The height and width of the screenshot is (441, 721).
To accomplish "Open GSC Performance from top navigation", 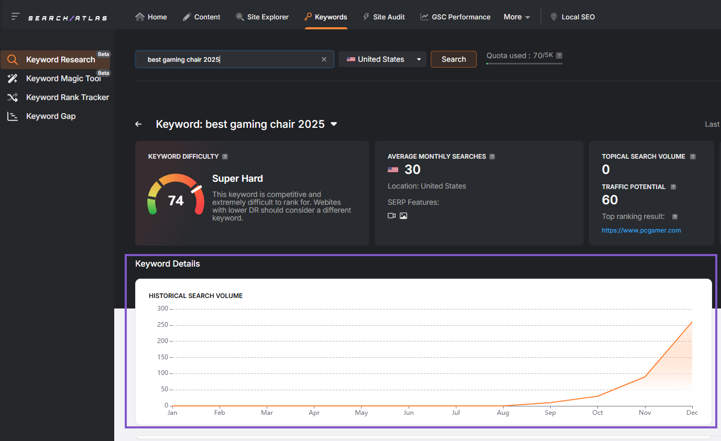I will pyautogui.click(x=455, y=16).
